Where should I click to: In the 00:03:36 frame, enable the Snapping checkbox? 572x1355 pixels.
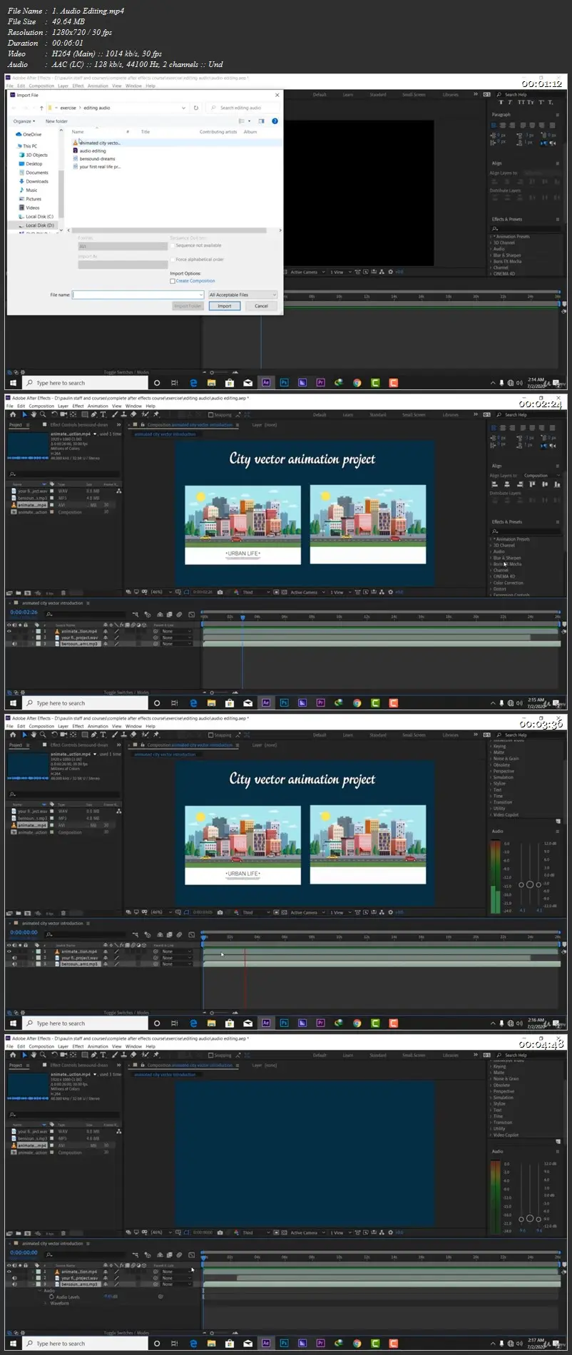pyautogui.click(x=211, y=735)
